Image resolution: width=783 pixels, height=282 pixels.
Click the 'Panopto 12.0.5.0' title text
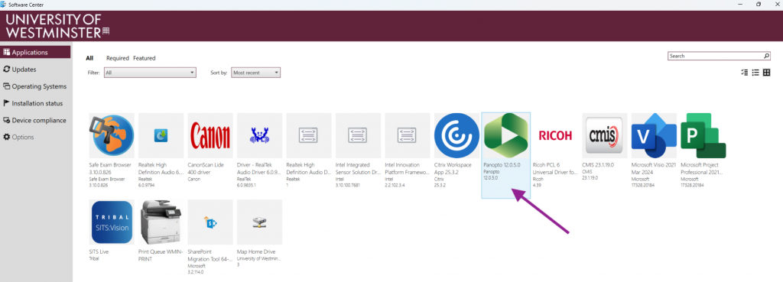pyautogui.click(x=502, y=165)
